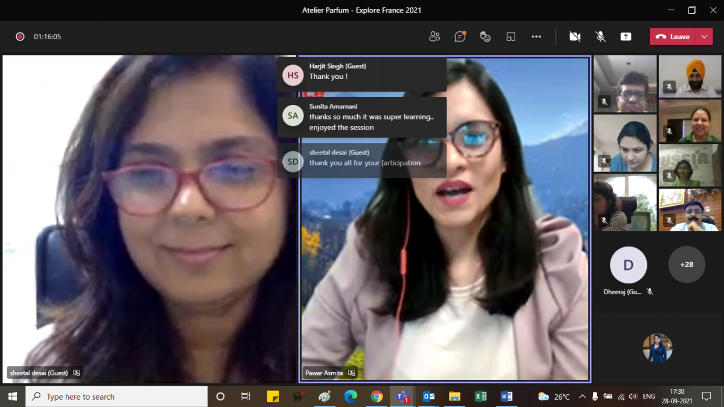Click the Windows search box
The height and width of the screenshot is (407, 724).
pos(117,396)
